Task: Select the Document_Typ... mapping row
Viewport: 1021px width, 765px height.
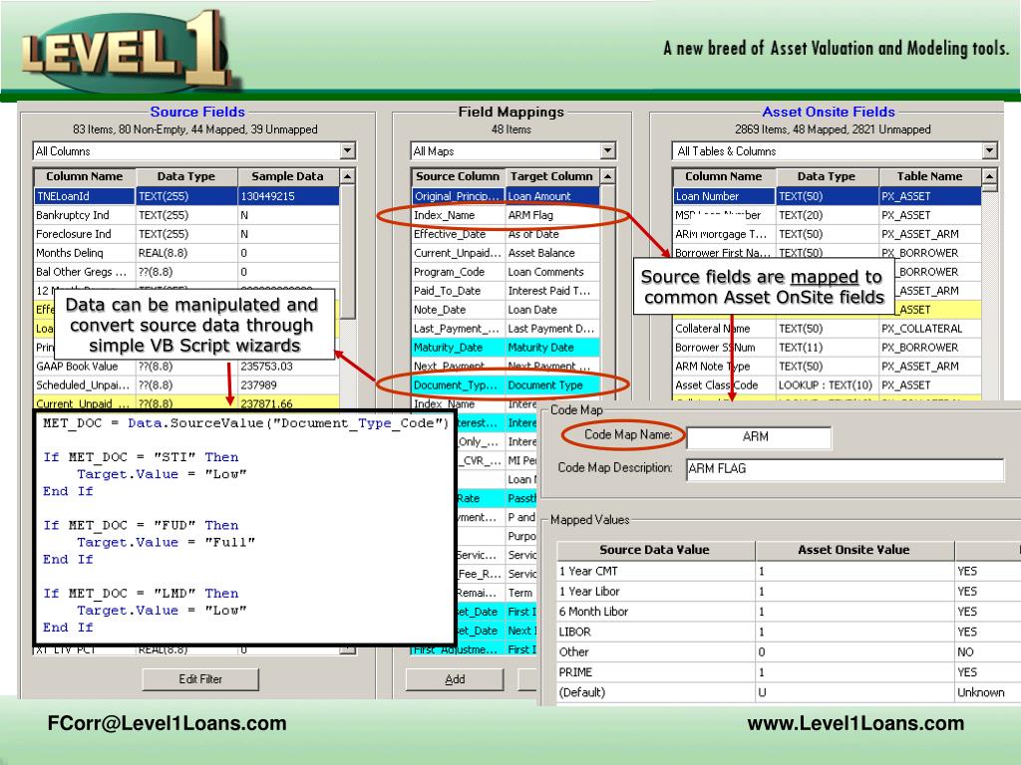Action: 506,385
